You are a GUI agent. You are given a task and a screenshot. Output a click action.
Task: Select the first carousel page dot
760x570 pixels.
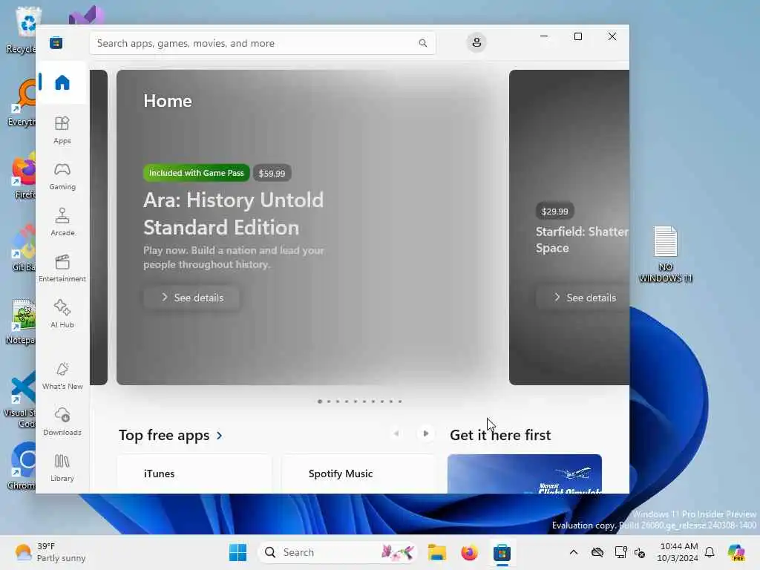(319, 402)
